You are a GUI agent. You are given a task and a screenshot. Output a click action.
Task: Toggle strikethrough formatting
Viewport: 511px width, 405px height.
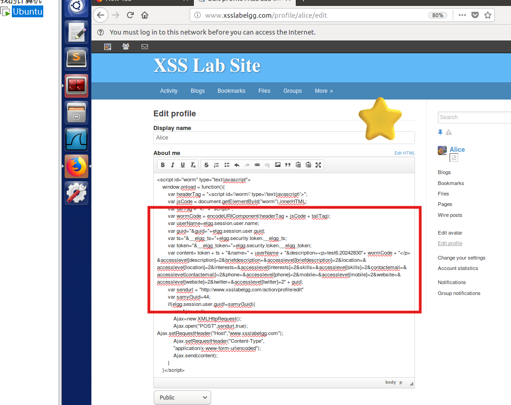click(x=206, y=165)
